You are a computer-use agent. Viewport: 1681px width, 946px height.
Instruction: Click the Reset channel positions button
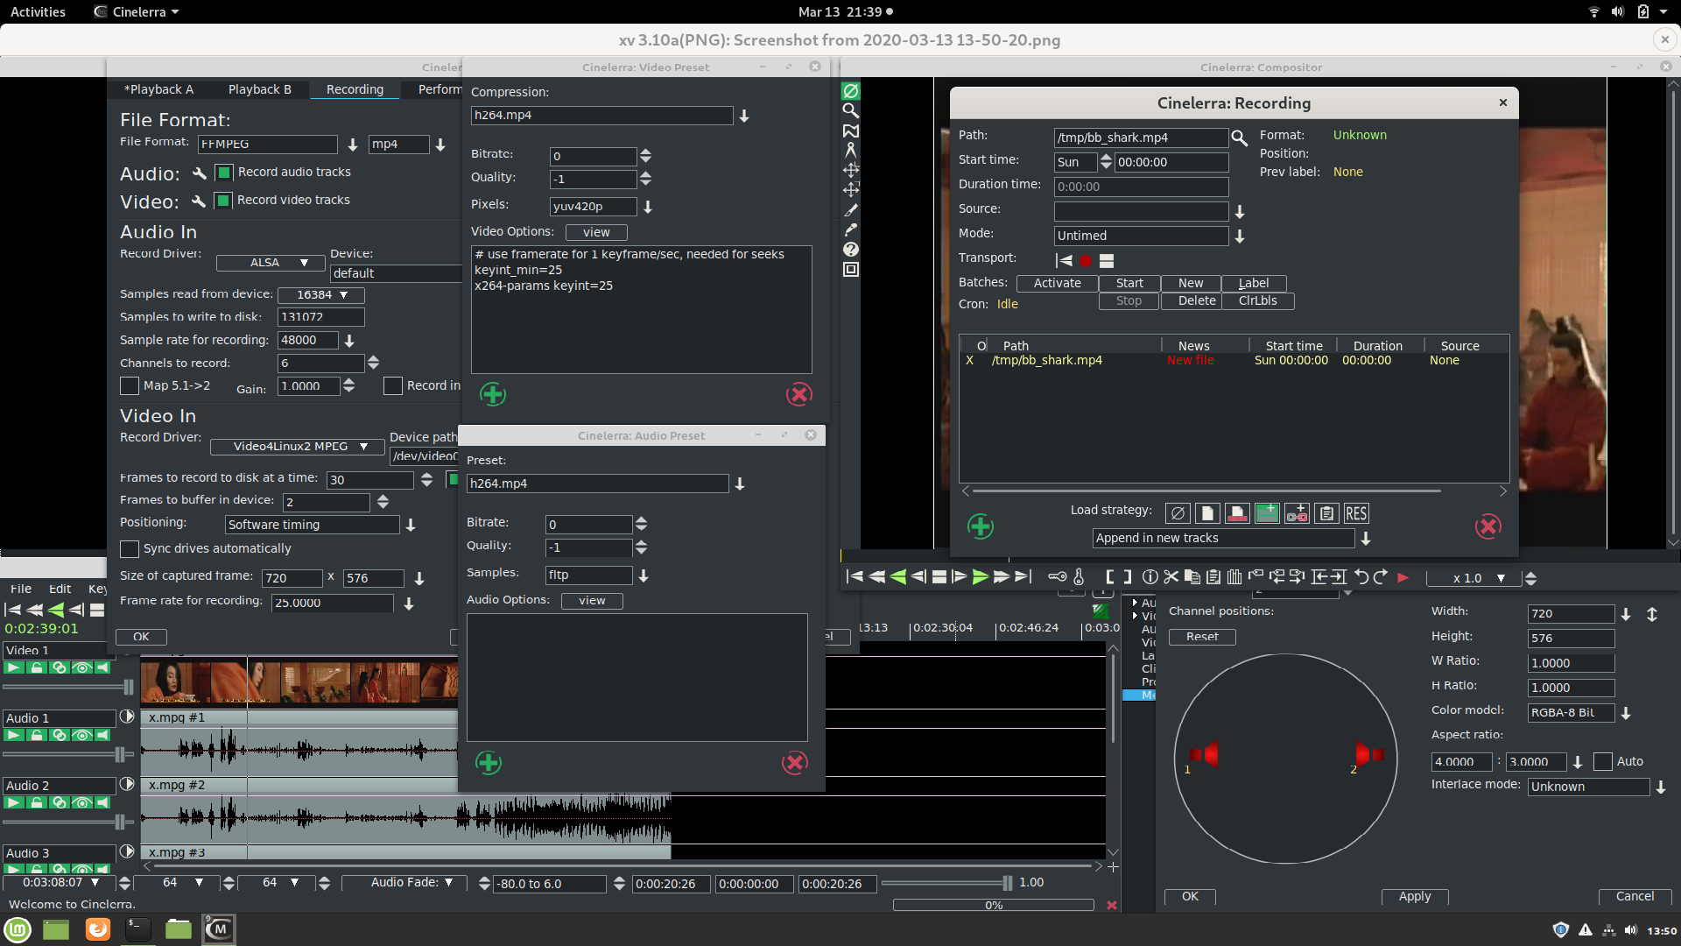(1201, 637)
